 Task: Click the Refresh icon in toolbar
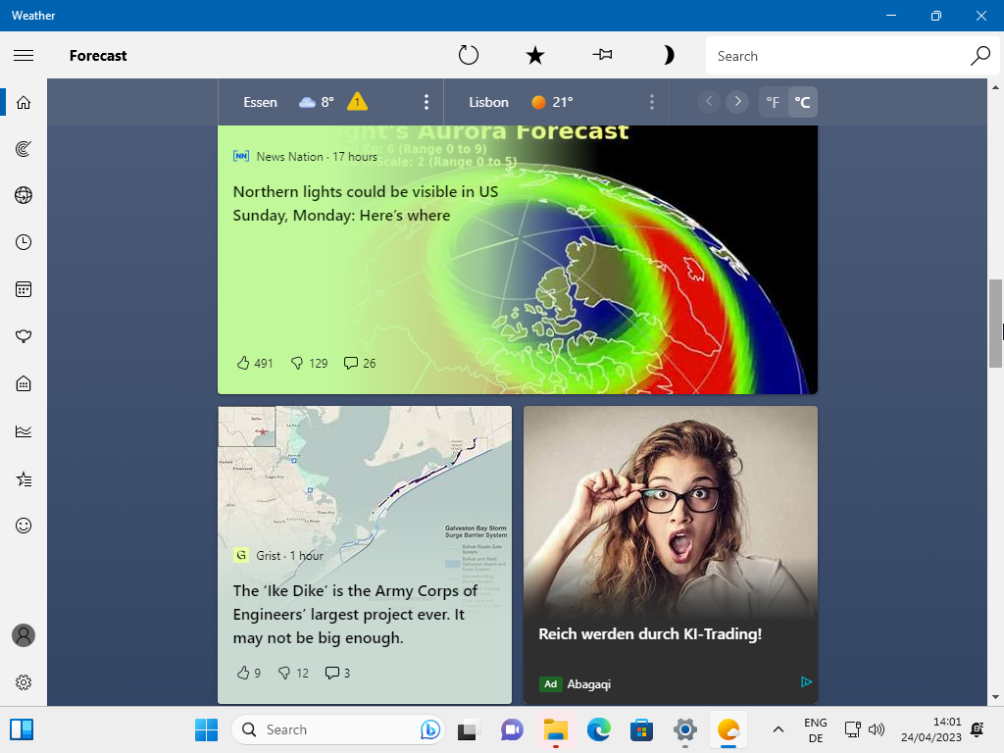(469, 56)
